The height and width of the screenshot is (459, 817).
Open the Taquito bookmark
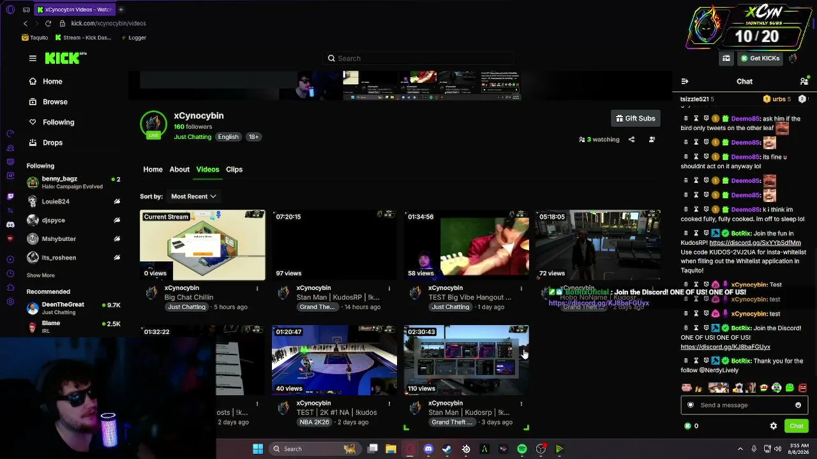(x=35, y=38)
